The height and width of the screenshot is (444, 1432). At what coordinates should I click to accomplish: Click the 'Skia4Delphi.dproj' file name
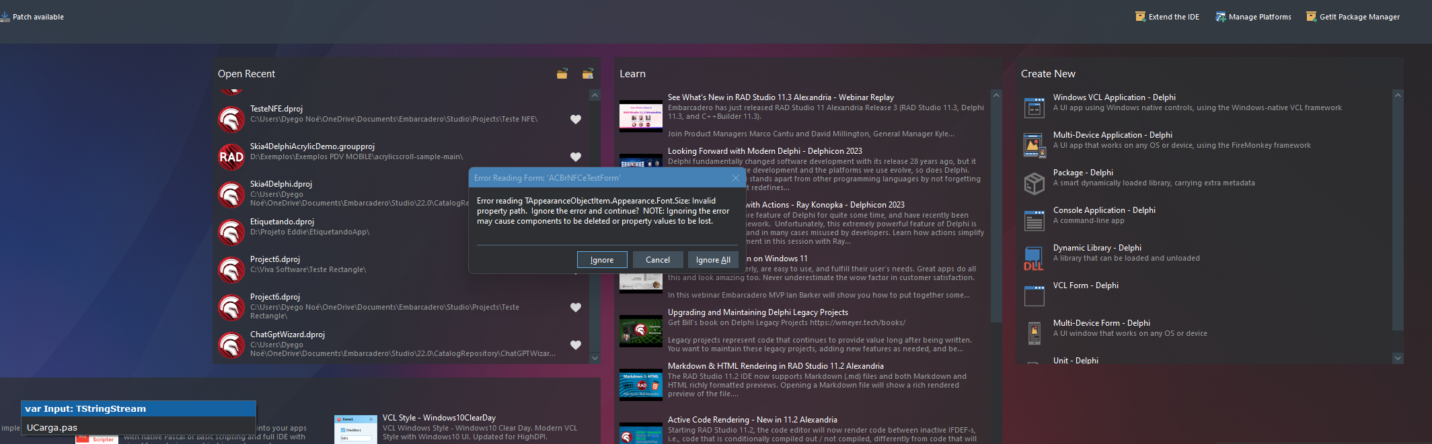pyautogui.click(x=281, y=184)
